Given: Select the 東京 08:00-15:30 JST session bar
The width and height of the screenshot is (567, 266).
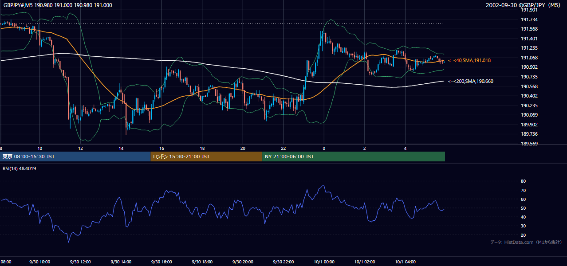Looking at the screenshot, I should pos(75,156).
